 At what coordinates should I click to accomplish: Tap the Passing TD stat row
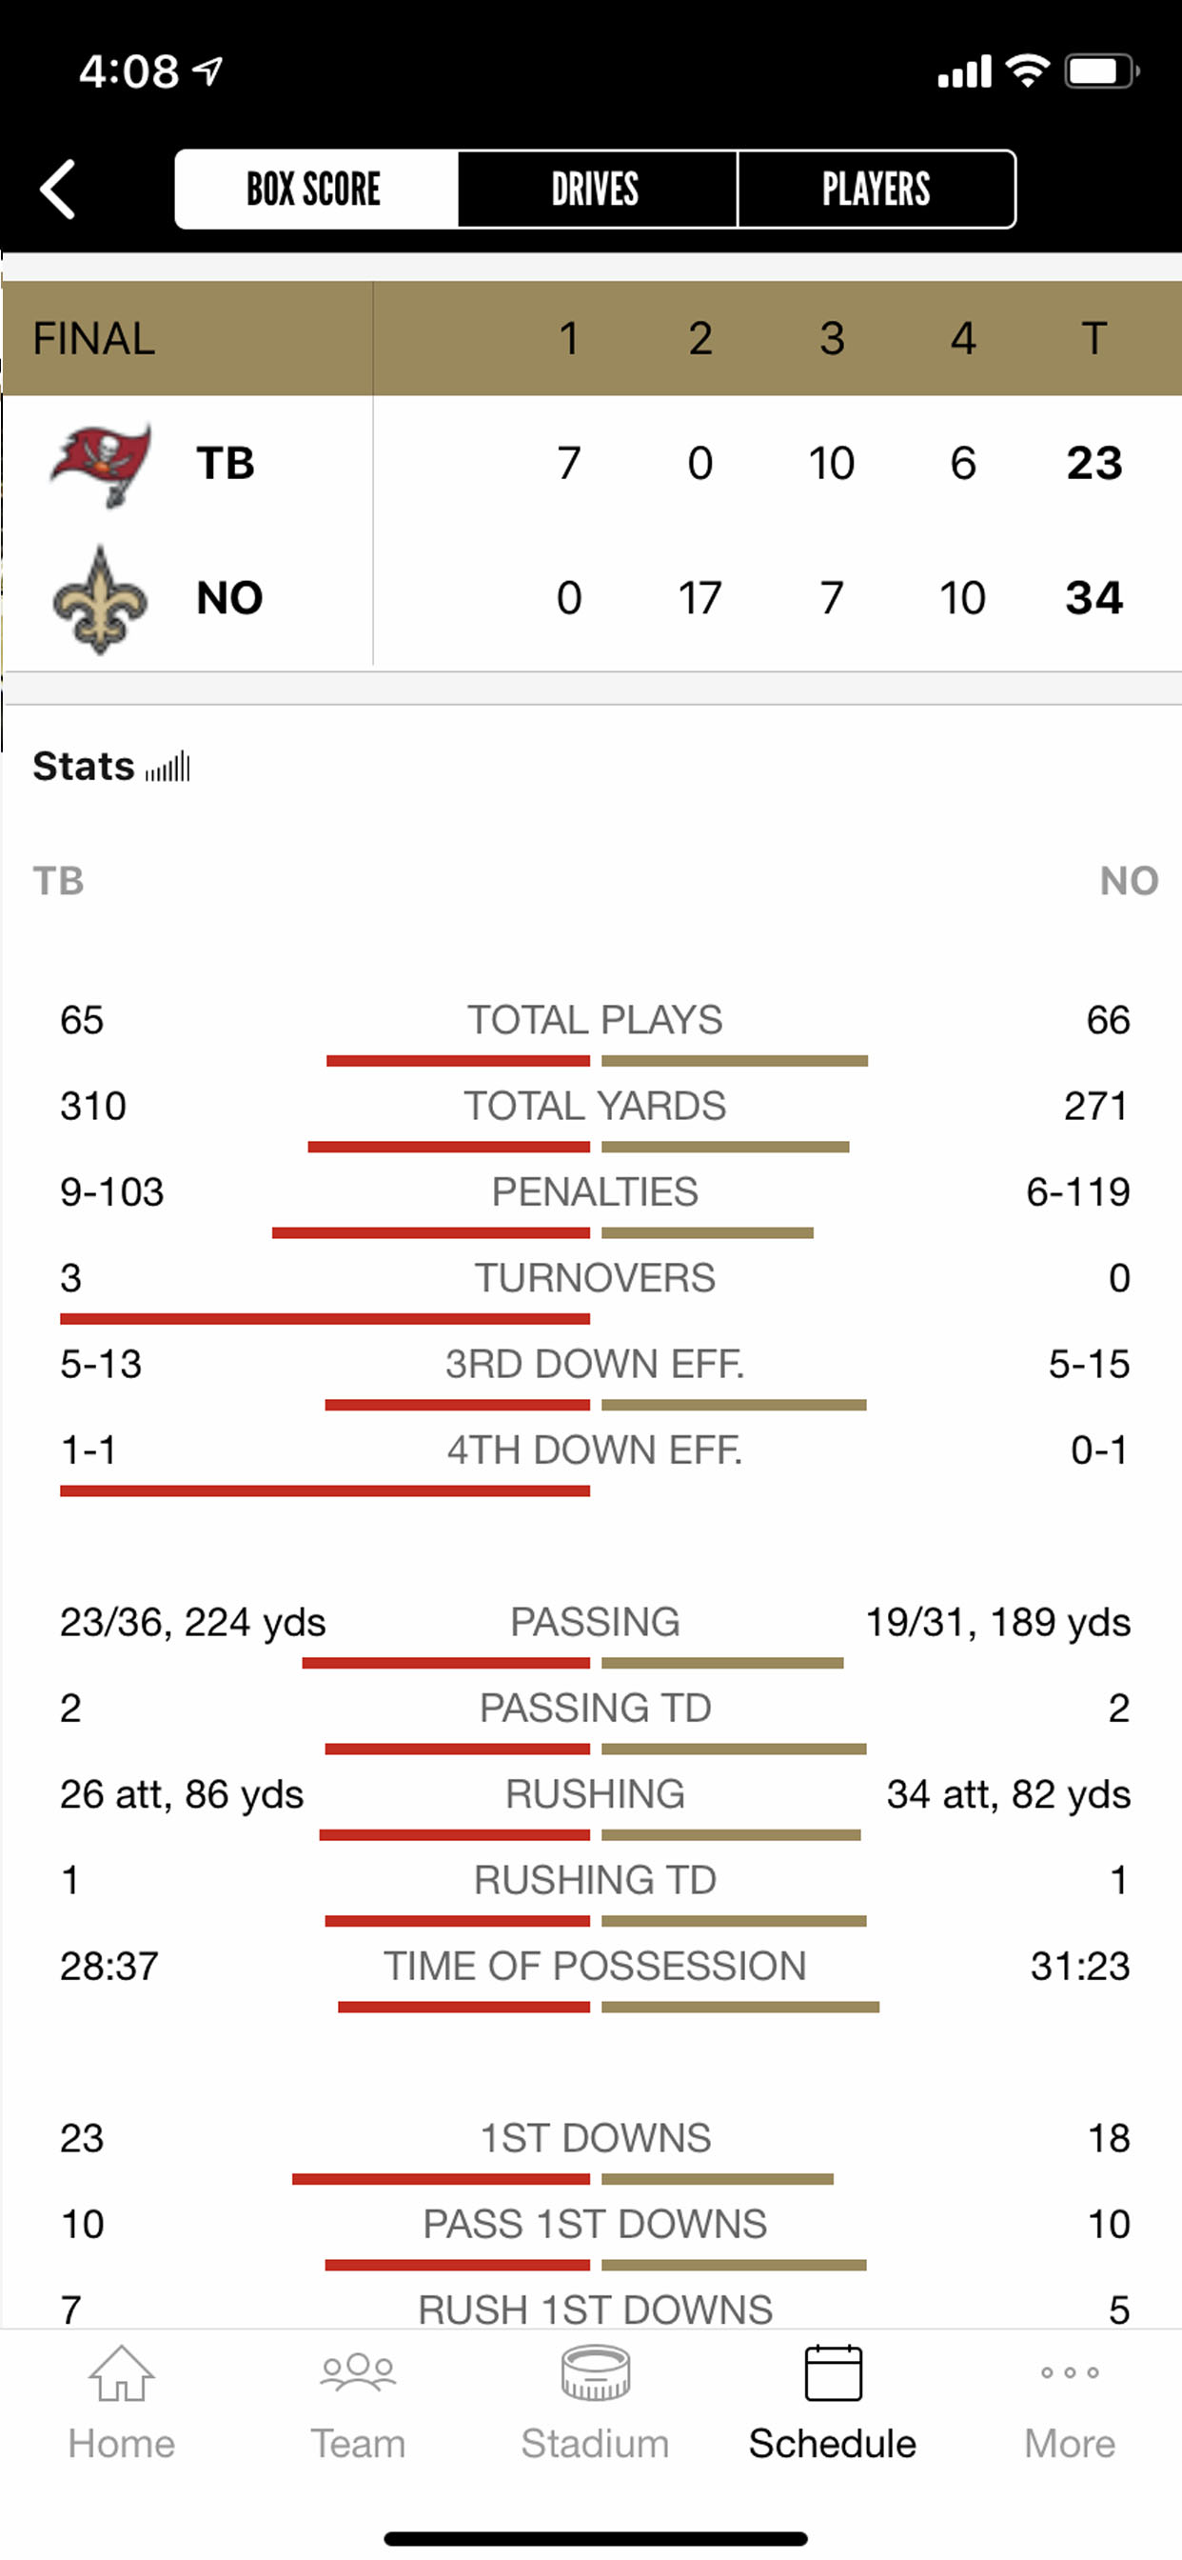pyautogui.click(x=594, y=1709)
